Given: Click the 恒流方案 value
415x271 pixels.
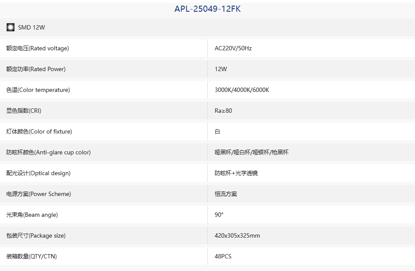Looking at the screenshot, I should click(226, 194).
